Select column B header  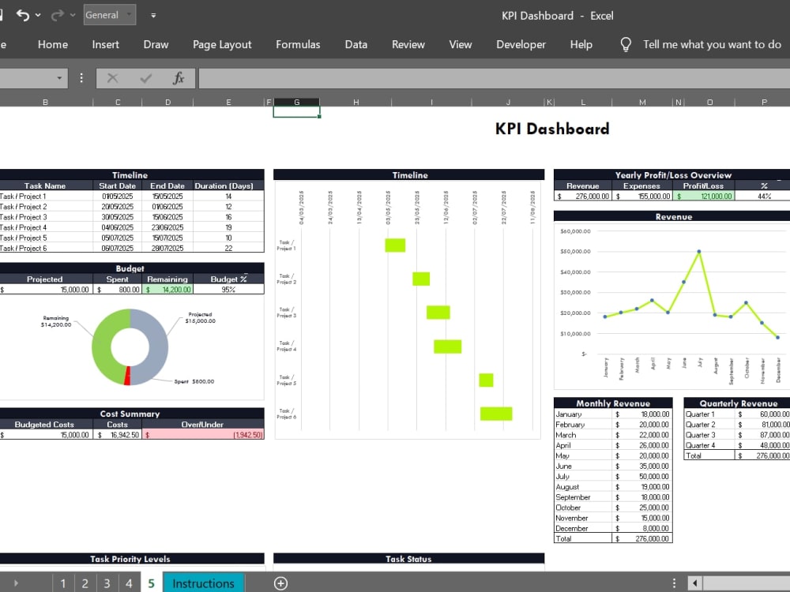tap(45, 102)
